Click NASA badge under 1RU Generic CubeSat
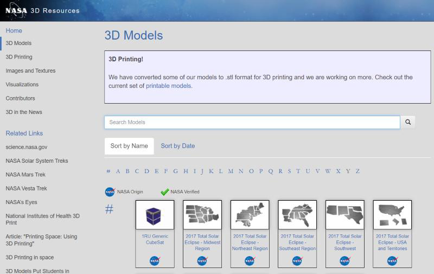434x274 pixels. pos(155,260)
